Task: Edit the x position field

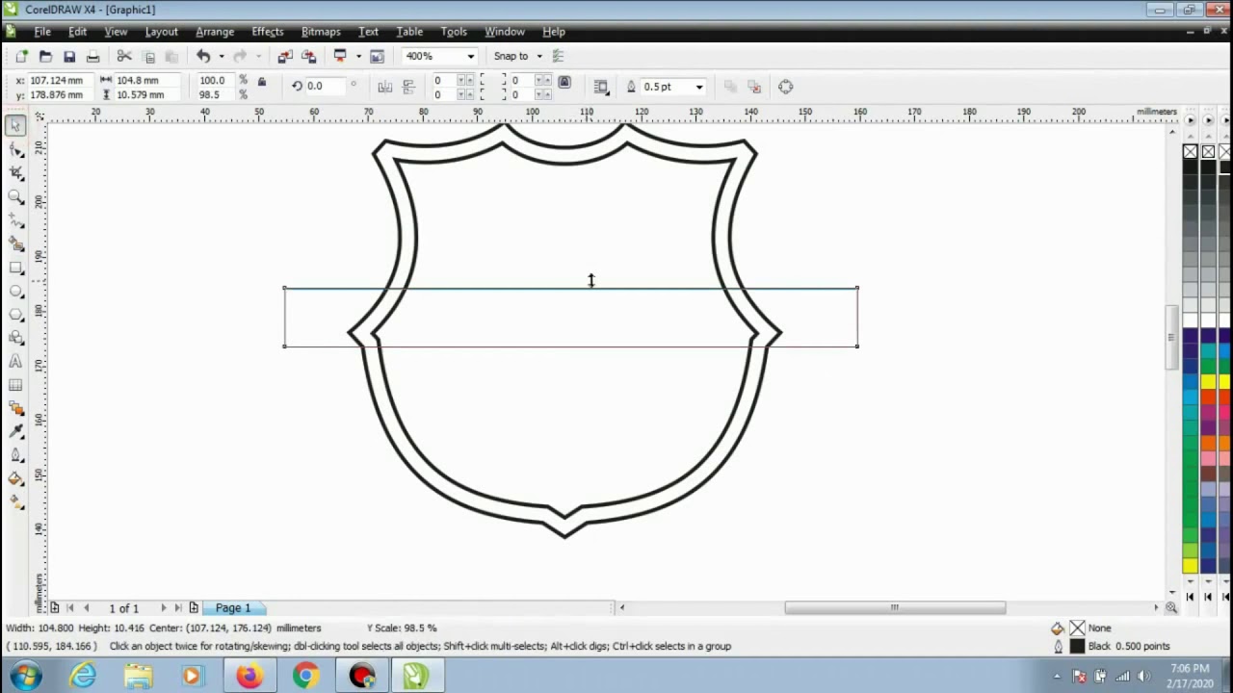Action: (x=59, y=81)
